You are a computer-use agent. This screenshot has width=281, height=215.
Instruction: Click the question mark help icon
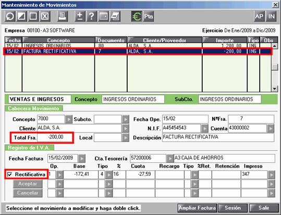[92, 17]
